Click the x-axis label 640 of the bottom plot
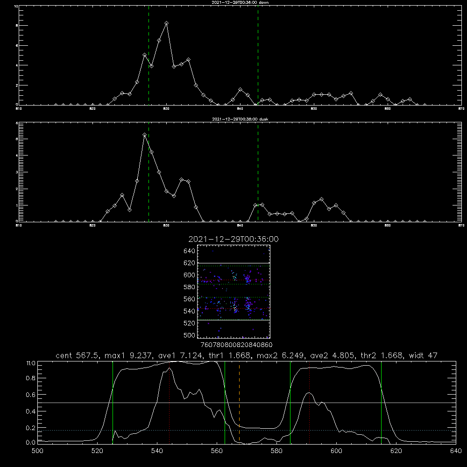 pos(456,451)
